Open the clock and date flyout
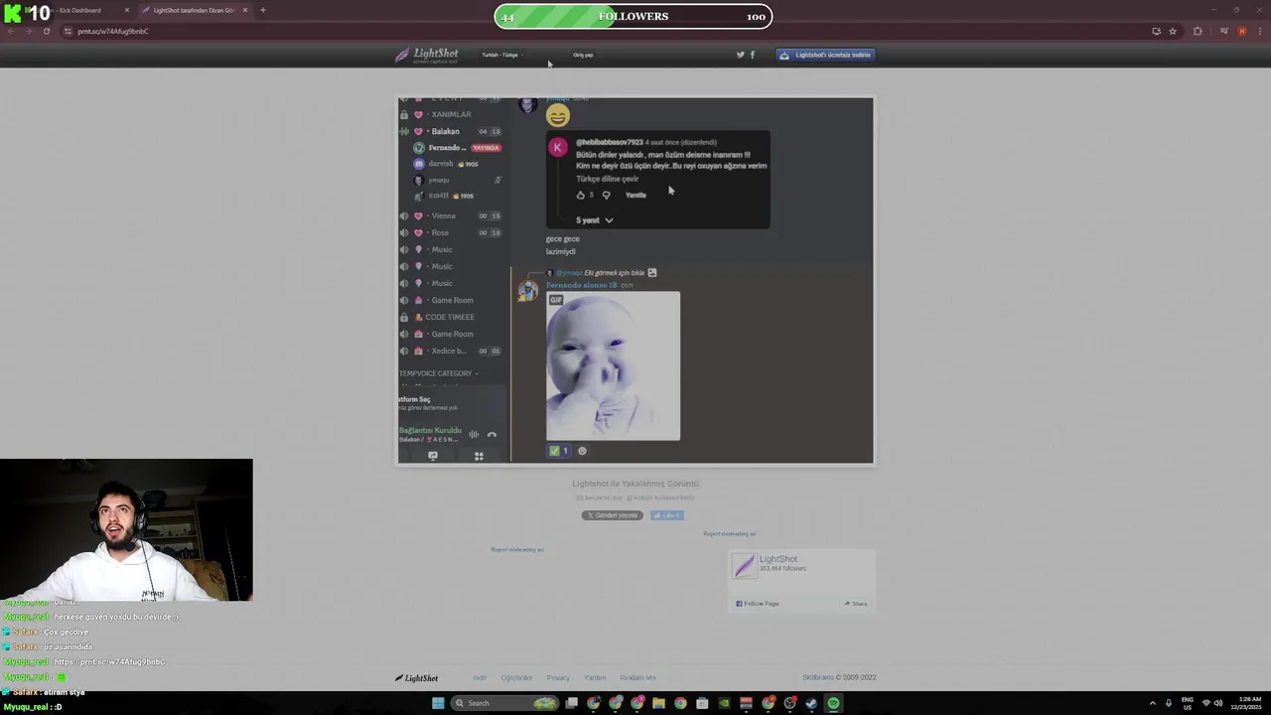 click(x=1245, y=703)
